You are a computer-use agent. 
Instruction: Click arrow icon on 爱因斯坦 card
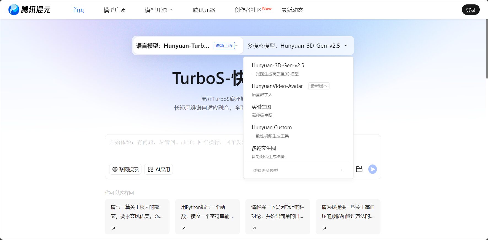pos(254,228)
